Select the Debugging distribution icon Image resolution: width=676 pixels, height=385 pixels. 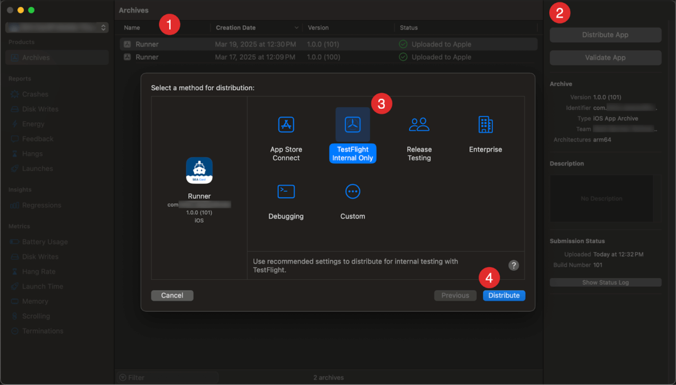tap(286, 192)
